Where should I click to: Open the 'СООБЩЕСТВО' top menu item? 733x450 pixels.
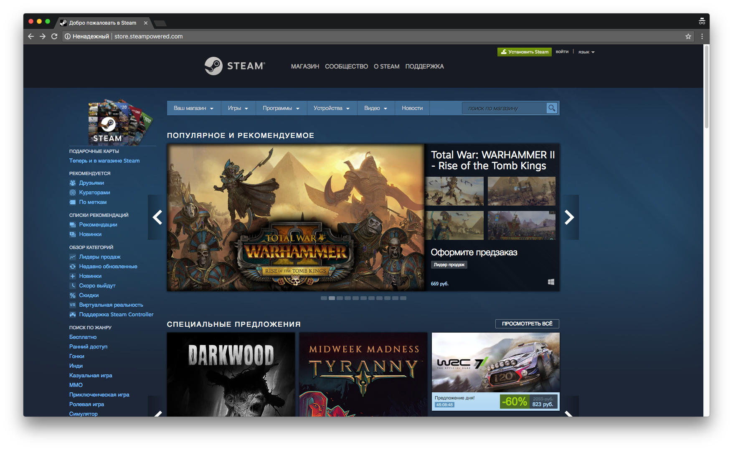[x=346, y=66]
